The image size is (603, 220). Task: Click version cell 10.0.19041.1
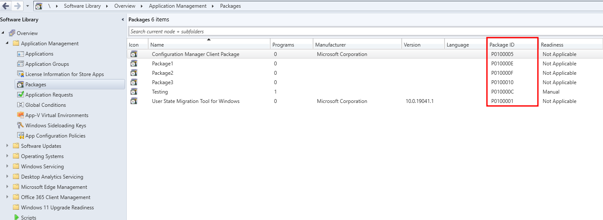point(420,101)
